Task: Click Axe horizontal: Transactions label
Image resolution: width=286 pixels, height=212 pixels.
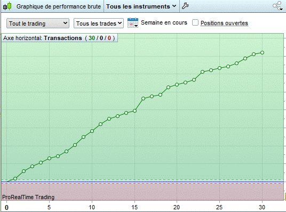Action: [43, 38]
